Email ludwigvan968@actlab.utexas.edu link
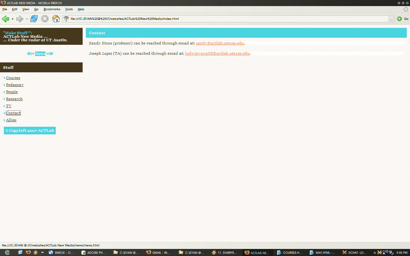This screenshot has height=256, width=410. tap(217, 53)
